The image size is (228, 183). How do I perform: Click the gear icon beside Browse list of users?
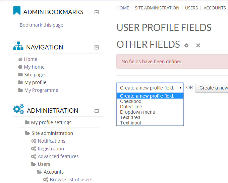coord(46,180)
